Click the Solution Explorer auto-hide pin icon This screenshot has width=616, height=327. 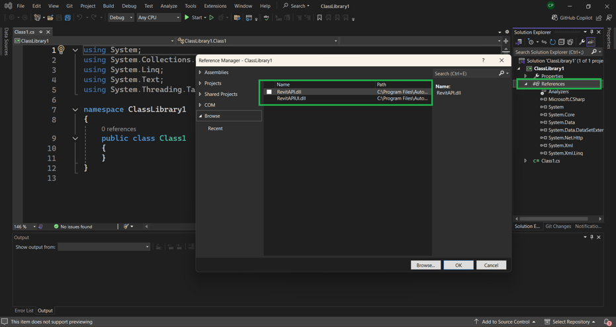click(x=592, y=32)
